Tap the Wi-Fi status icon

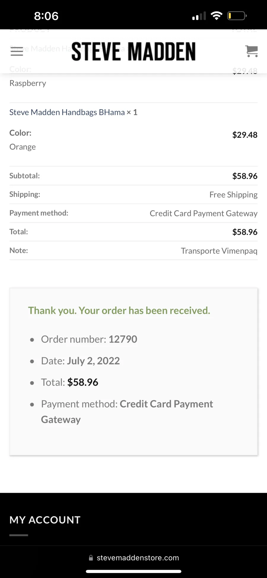click(217, 16)
